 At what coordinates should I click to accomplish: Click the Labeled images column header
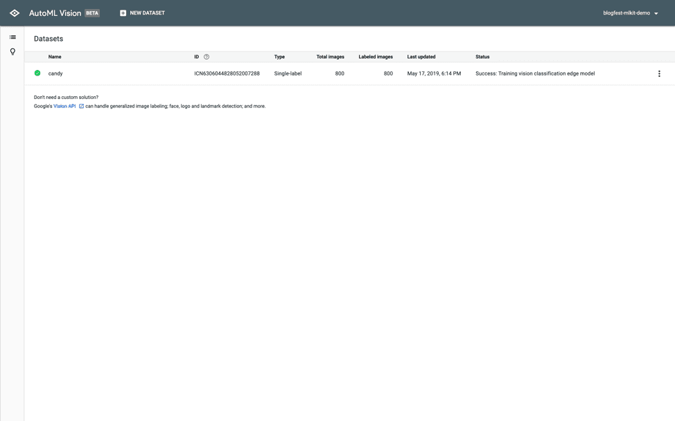376,57
